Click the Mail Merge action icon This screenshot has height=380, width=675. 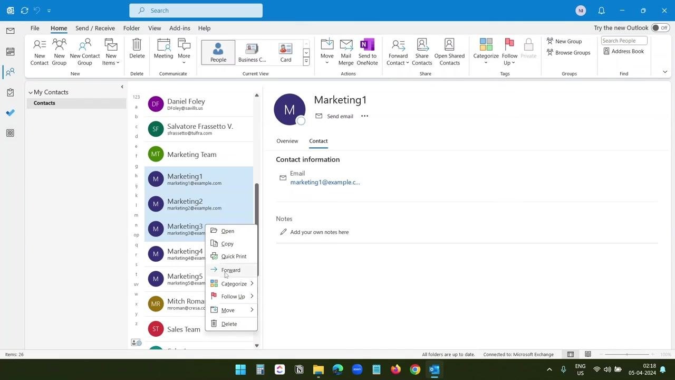click(x=346, y=52)
